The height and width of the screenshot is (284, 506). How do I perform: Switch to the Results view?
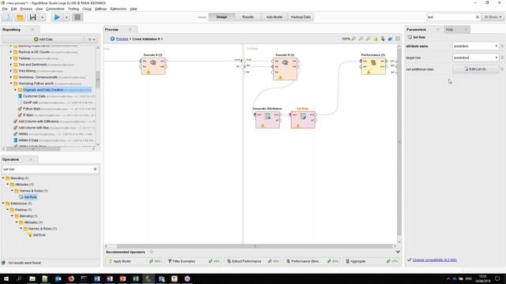(x=247, y=17)
